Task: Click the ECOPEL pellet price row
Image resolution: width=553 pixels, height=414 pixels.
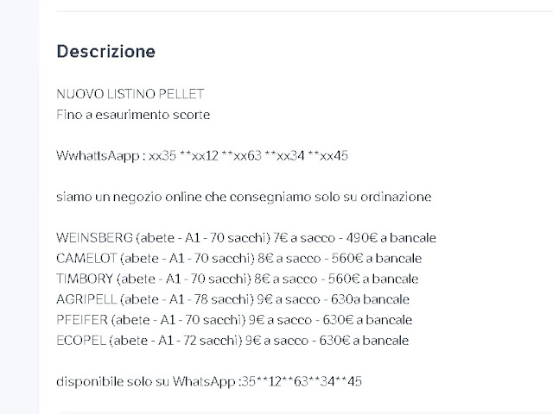Action: point(232,341)
